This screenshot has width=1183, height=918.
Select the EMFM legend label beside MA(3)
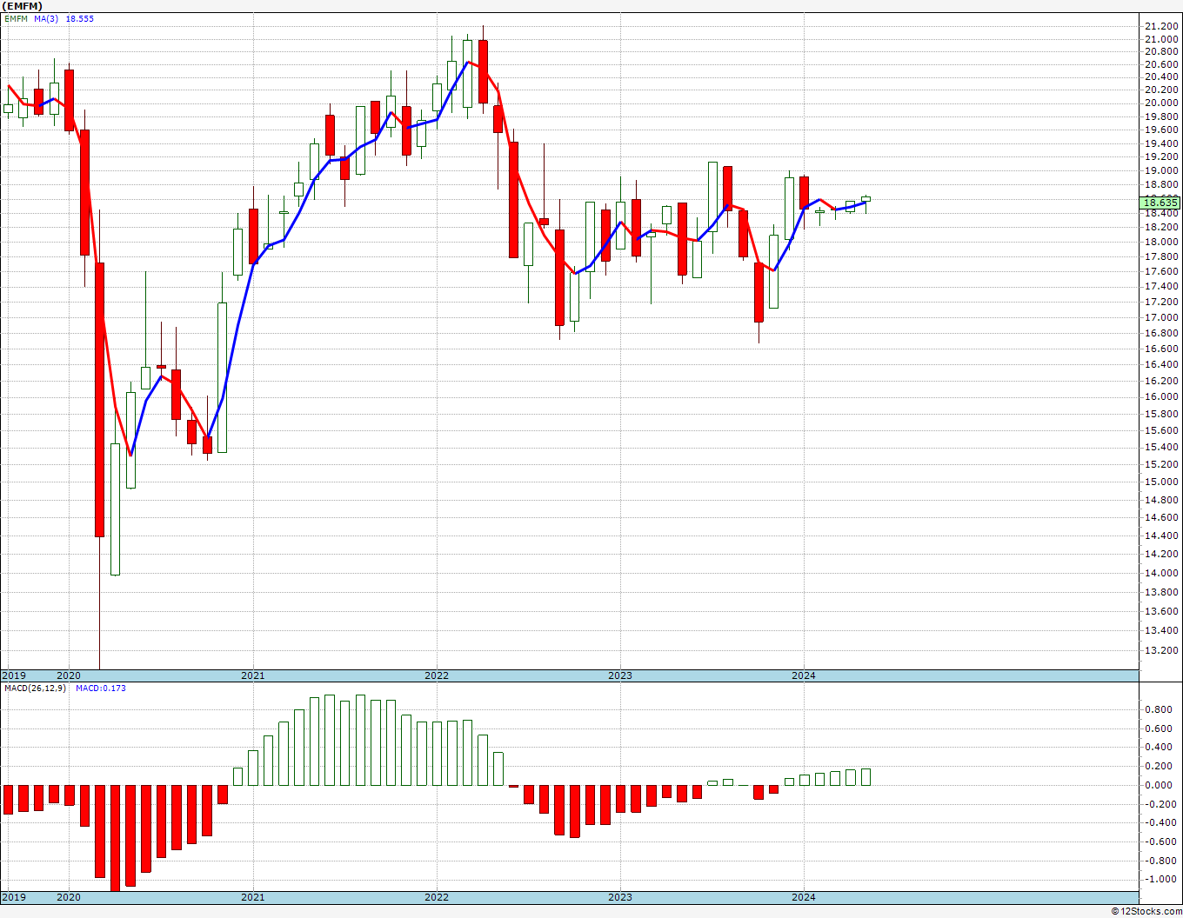coord(16,18)
